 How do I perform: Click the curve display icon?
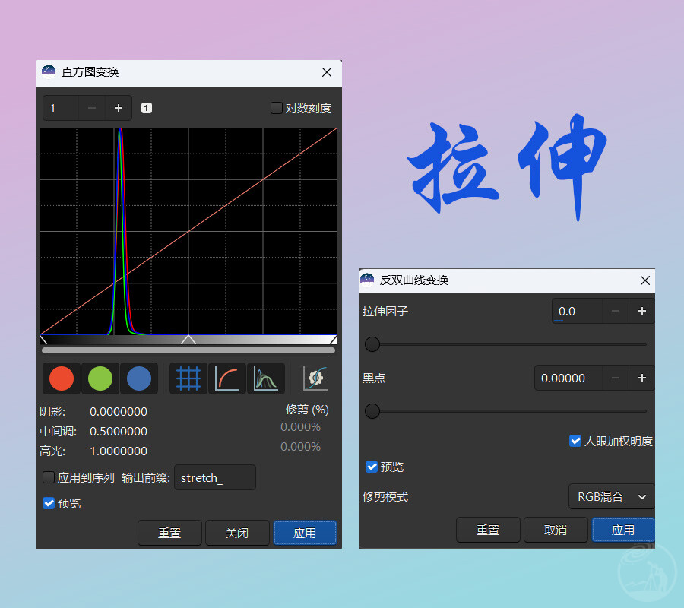227,378
